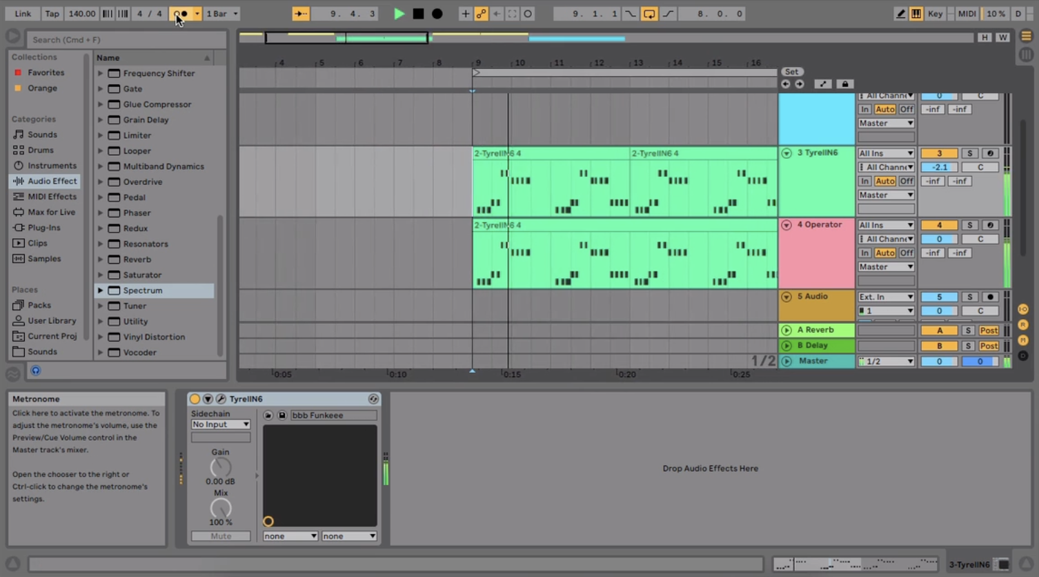Toggle the Lock Envelopes padlock icon
Screen dimensions: 1039x577
[x=845, y=84]
